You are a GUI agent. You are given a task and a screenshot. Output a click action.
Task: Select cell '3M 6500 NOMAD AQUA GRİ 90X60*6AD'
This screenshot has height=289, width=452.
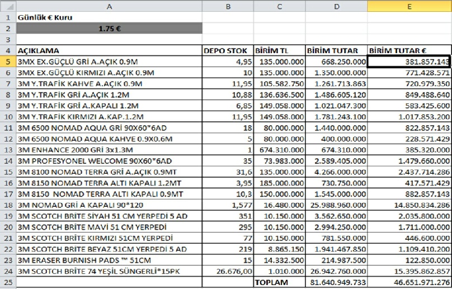coord(109,128)
